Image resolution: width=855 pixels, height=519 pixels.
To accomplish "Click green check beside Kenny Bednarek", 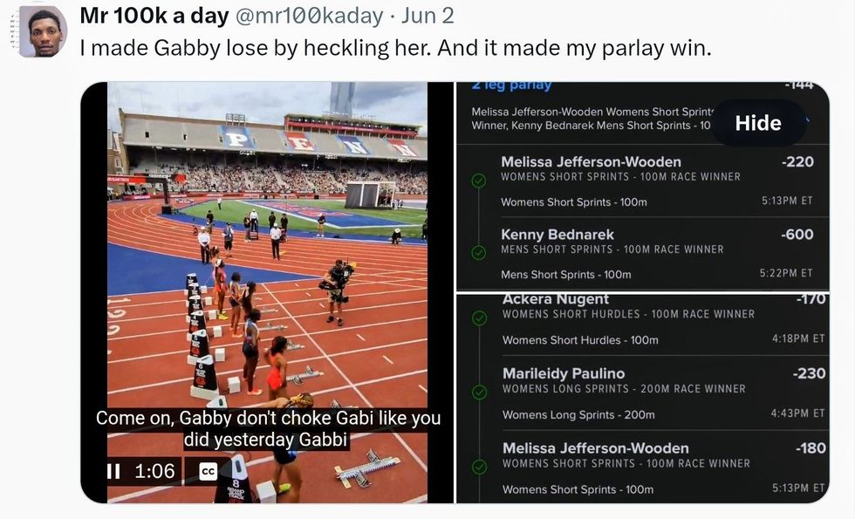I will 478,253.
